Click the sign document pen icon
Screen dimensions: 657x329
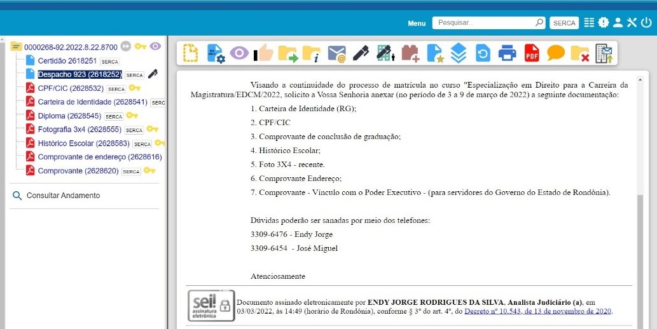click(x=361, y=53)
